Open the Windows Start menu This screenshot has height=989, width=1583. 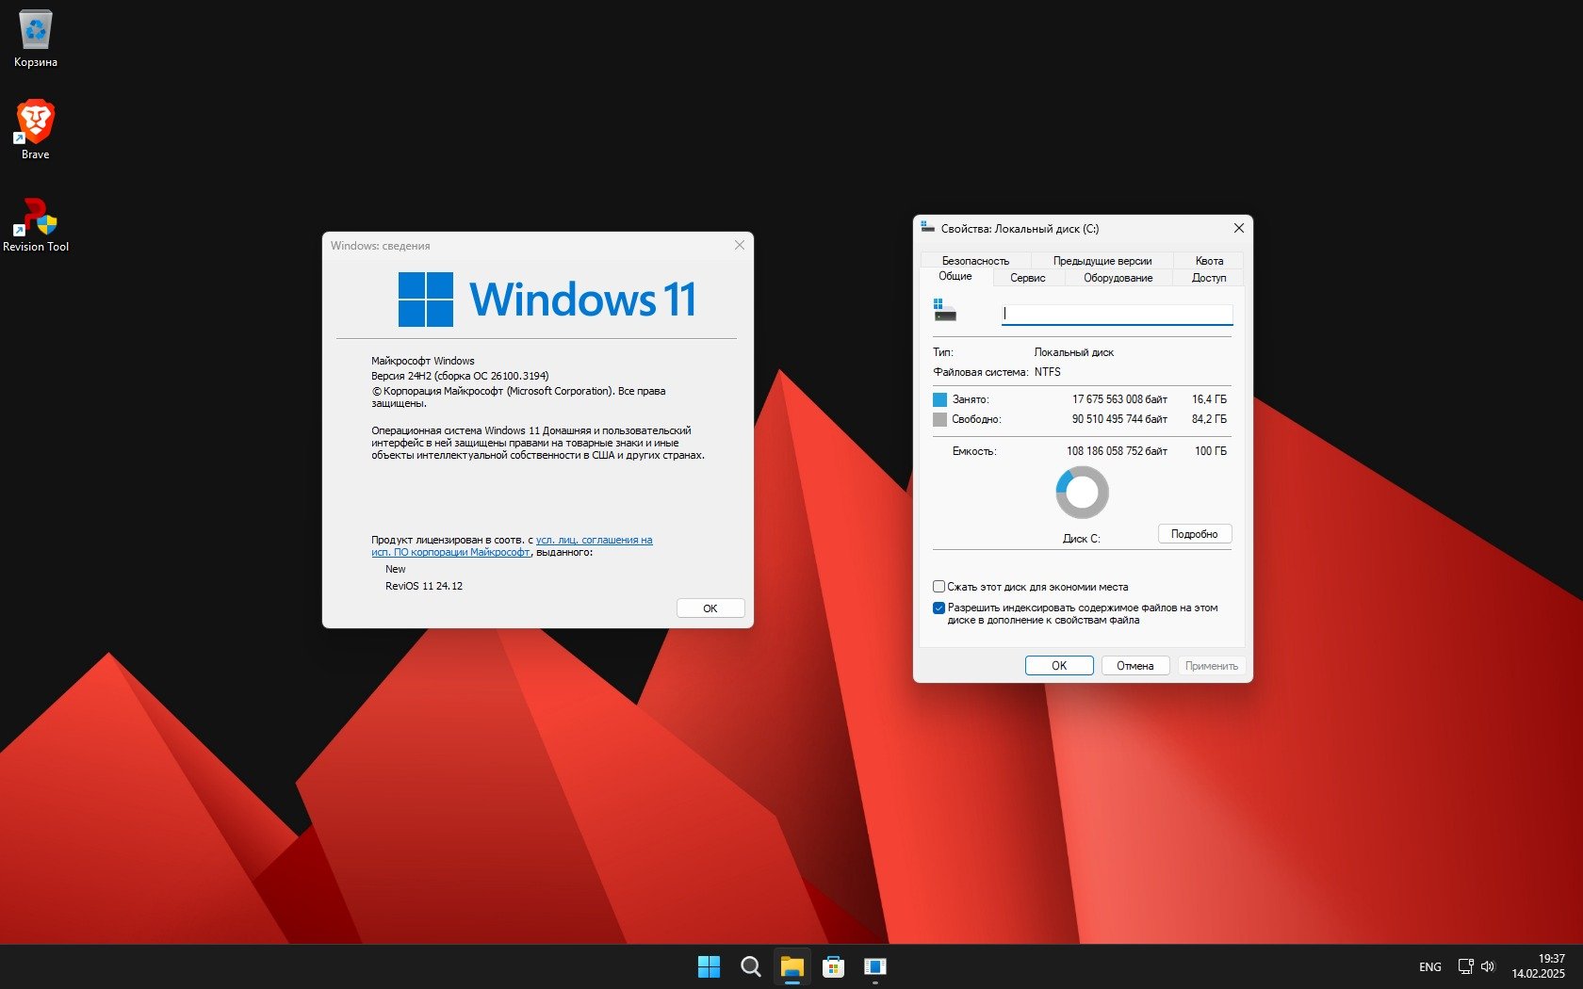pyautogui.click(x=709, y=966)
